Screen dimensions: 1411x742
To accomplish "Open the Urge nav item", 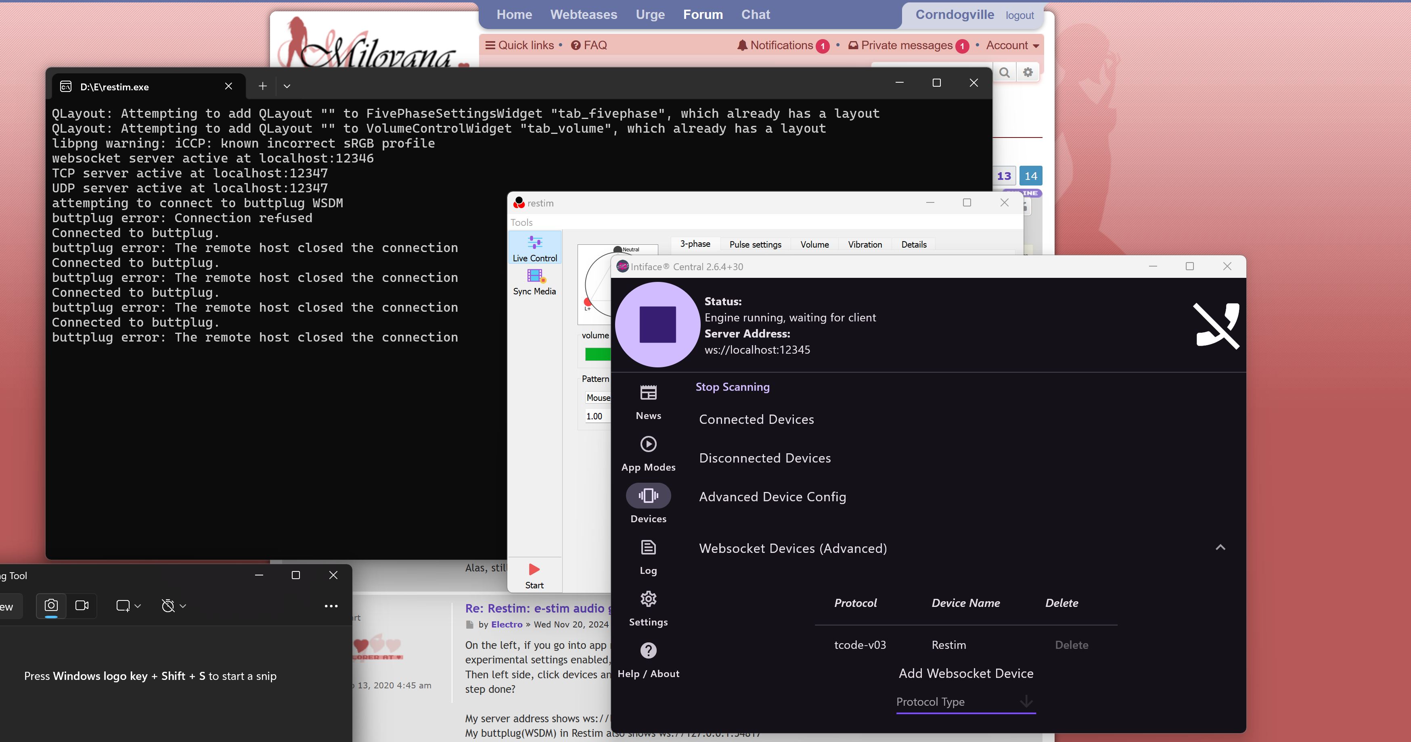I will pos(650,15).
